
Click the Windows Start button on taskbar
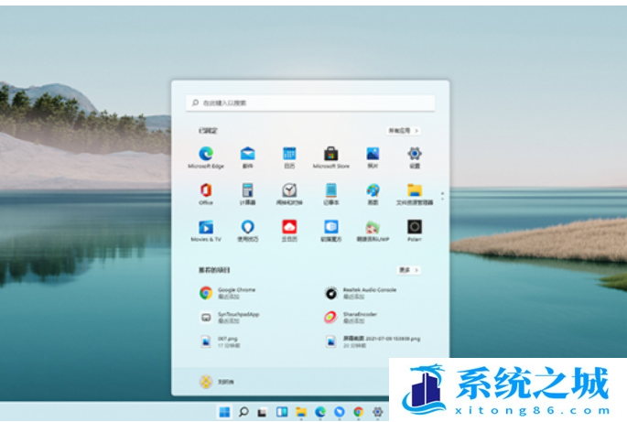coord(225,413)
